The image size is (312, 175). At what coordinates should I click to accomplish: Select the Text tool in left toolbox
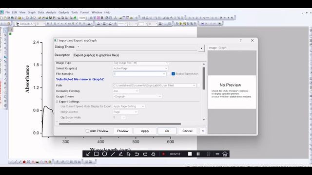pos(5,70)
